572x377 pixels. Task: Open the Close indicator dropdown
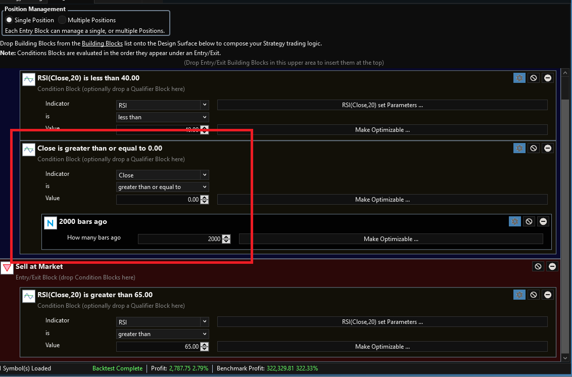point(162,175)
